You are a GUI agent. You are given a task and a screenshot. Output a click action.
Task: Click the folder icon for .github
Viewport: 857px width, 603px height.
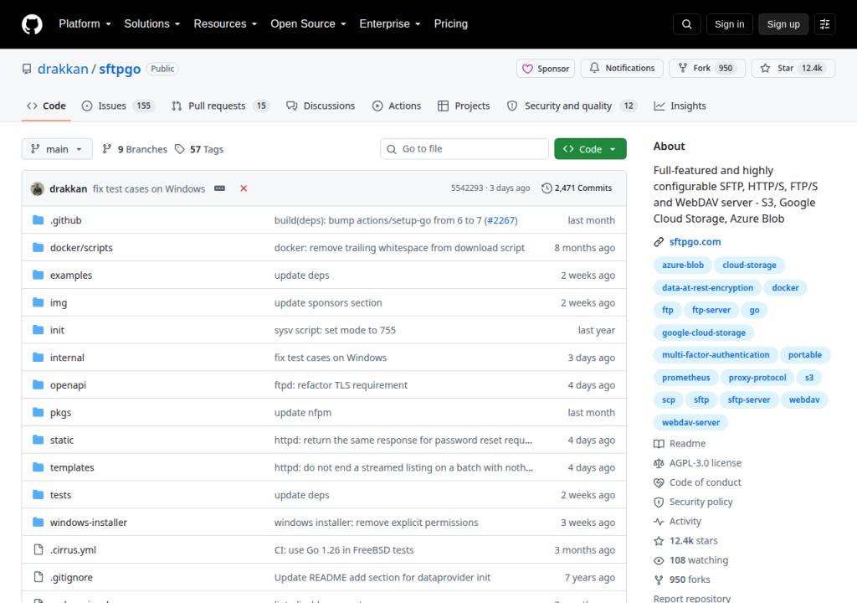(x=38, y=220)
